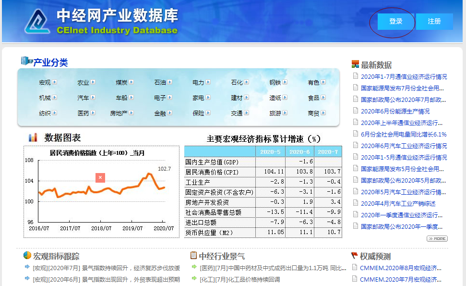Select the 2020-5 column header
Screen dimensions: 466x286
click(x=270, y=152)
